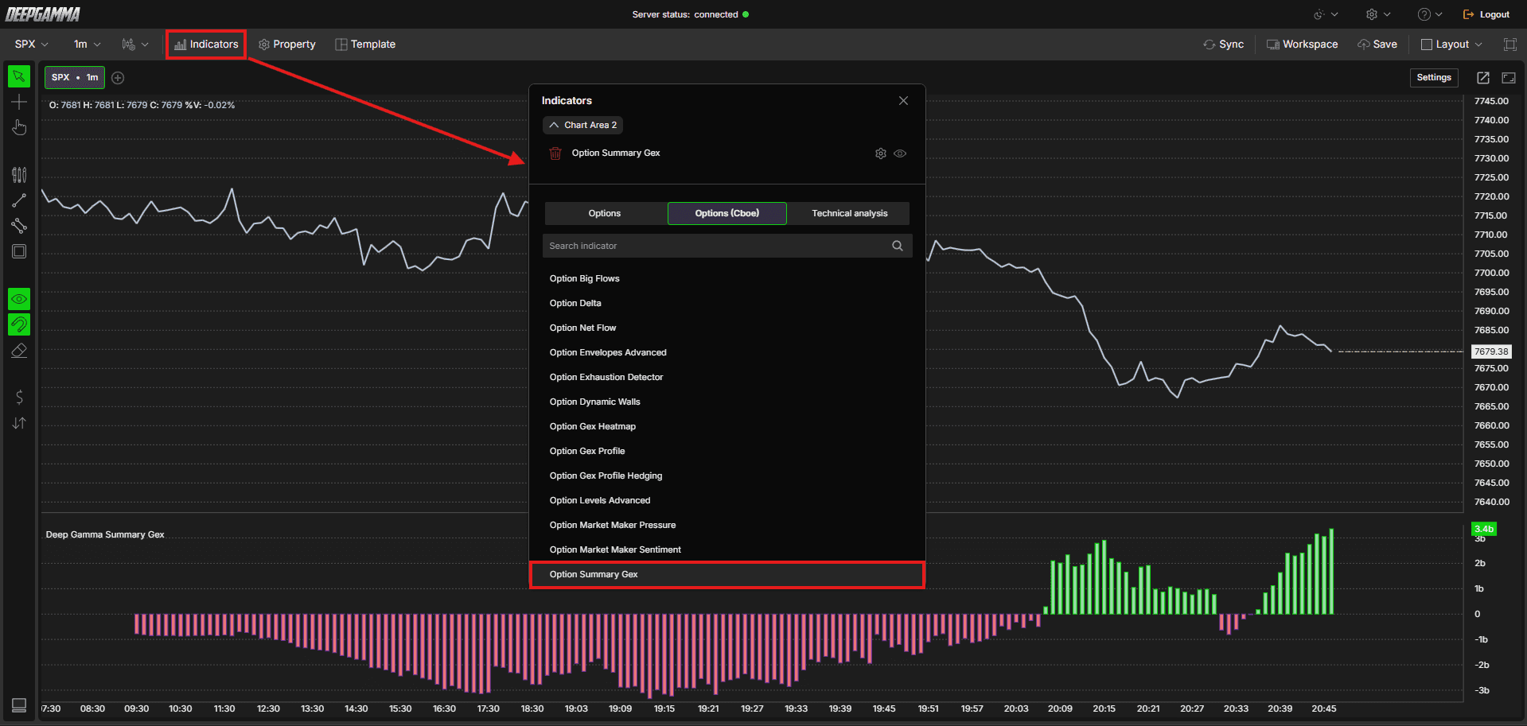Screen dimensions: 1527x726
Task: Open Option Summary Gex indicator settings gear
Action: 881,153
